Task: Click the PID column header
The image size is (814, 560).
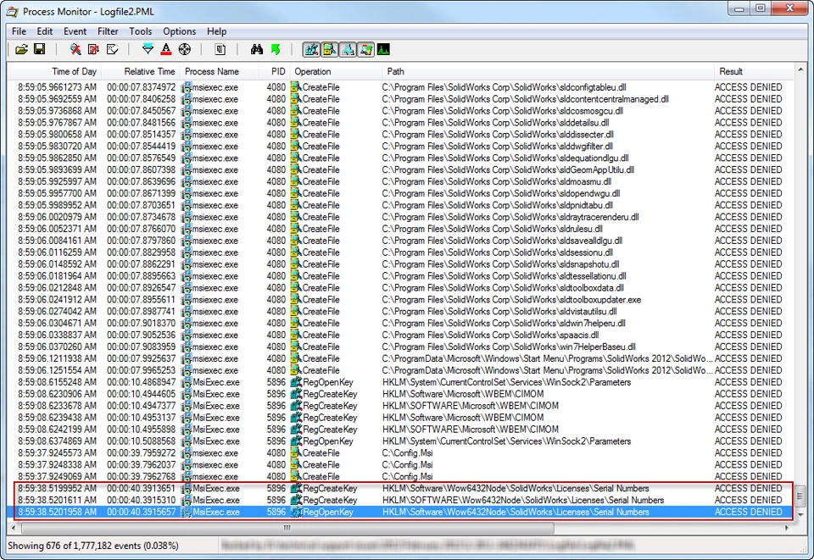Action: tap(274, 71)
